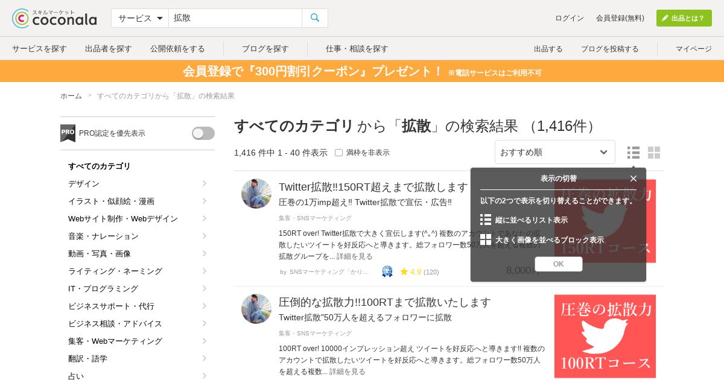The image size is (724, 380).
Task: Open listing Twitter拡散!!150RT超えまで拡散します
Action: pyautogui.click(x=373, y=187)
